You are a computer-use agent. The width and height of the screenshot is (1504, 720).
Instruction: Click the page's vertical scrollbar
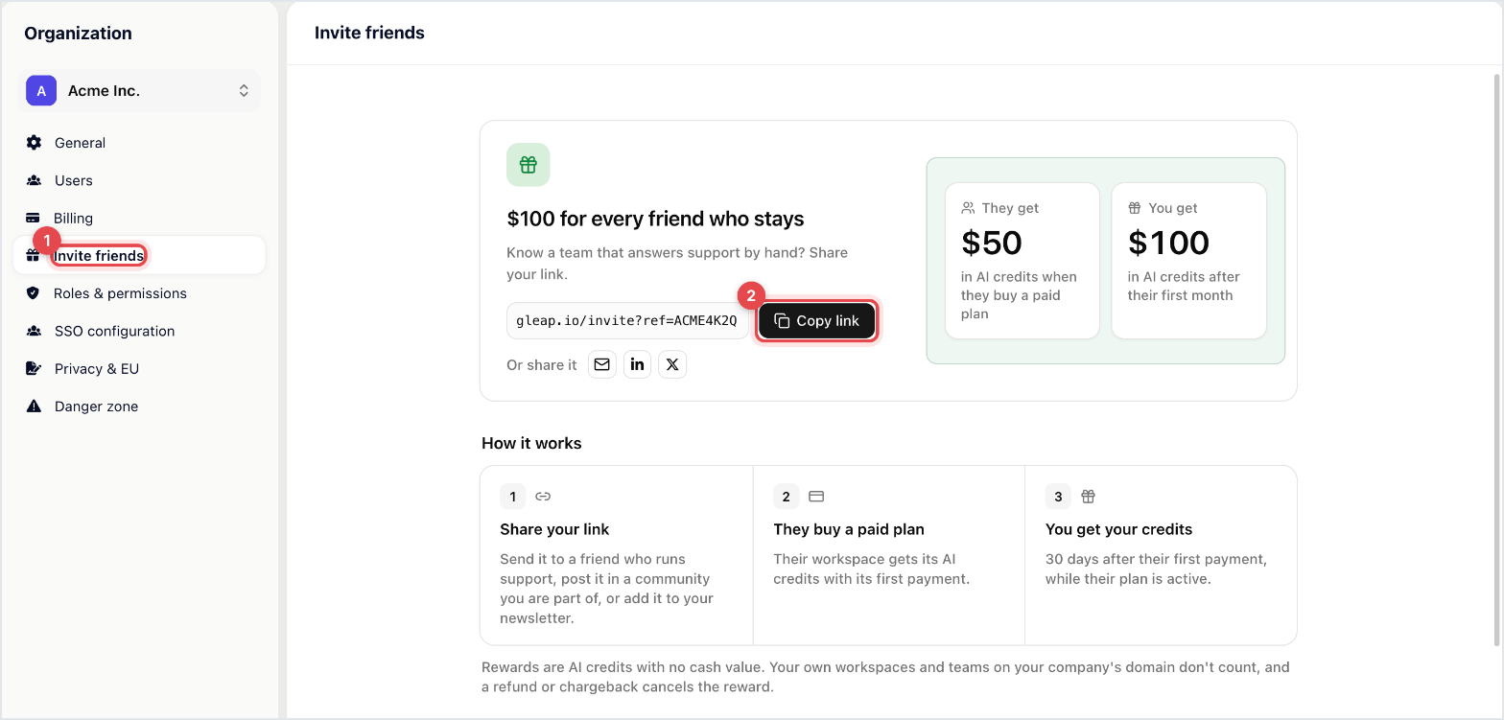tap(1497, 359)
